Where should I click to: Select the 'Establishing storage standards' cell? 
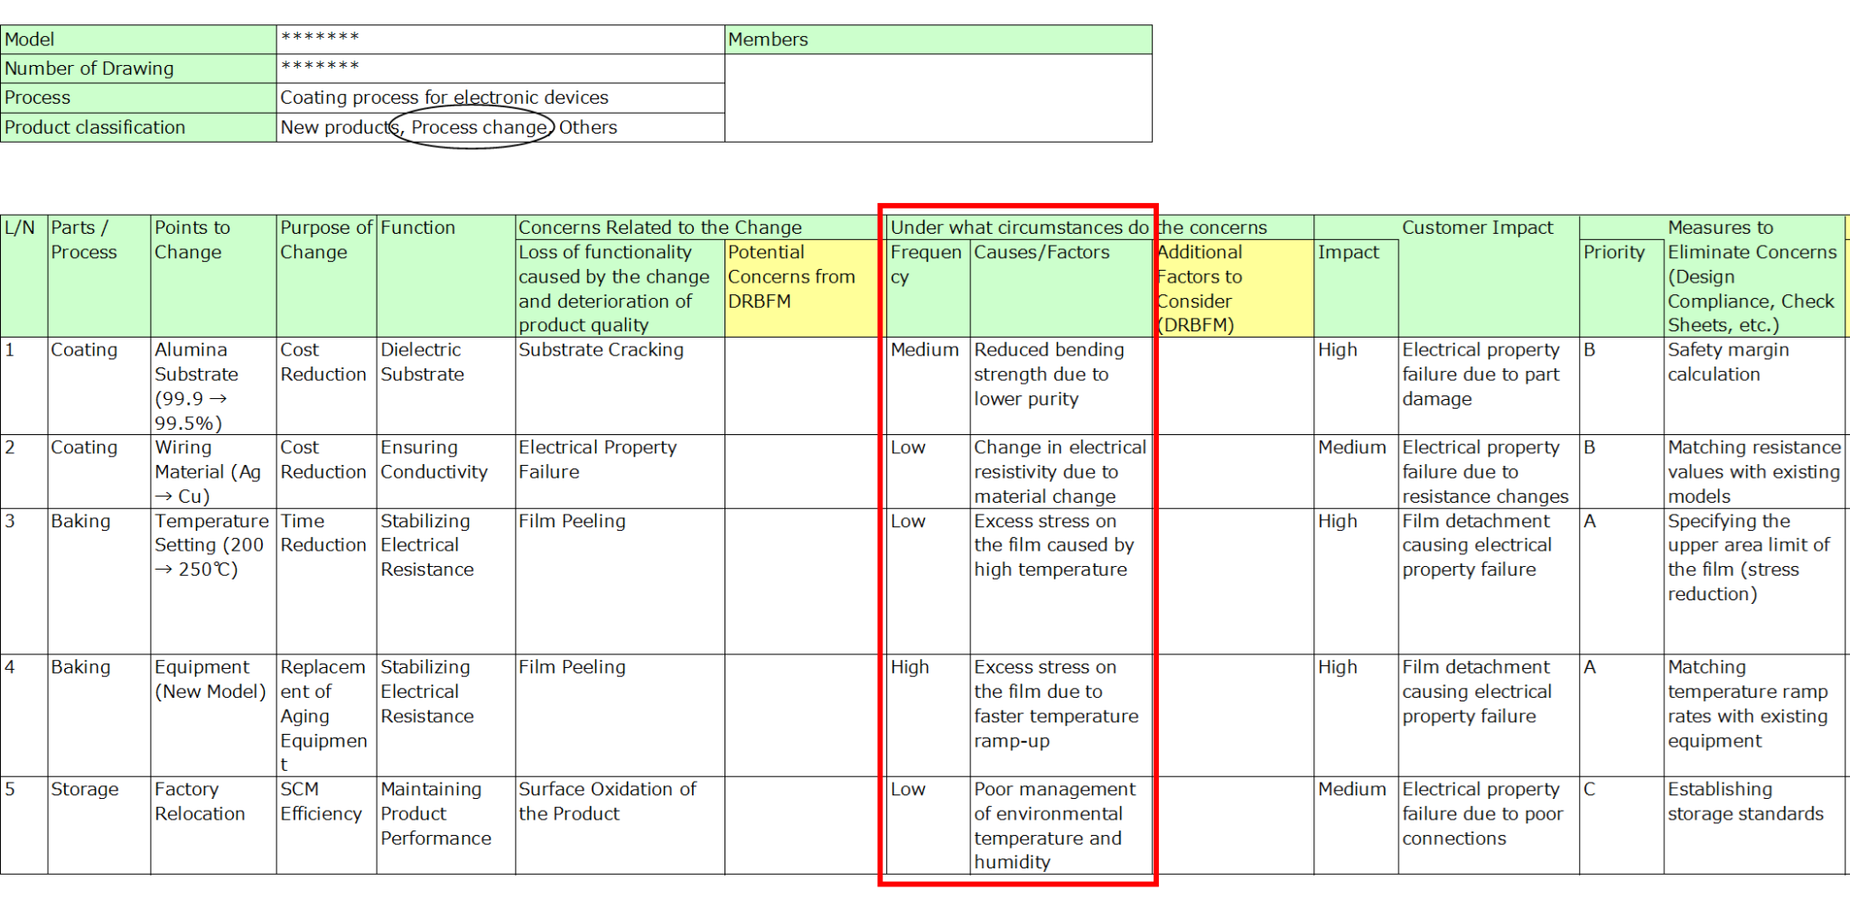coord(1752,824)
